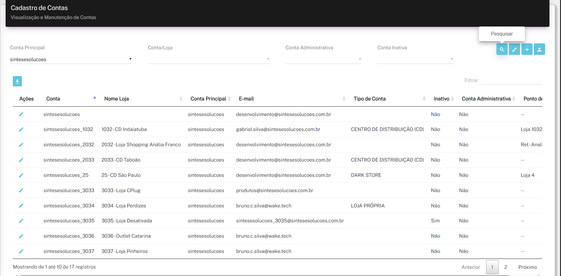Edit pencil for sintesesolucoes_1032 row

[x=21, y=129]
